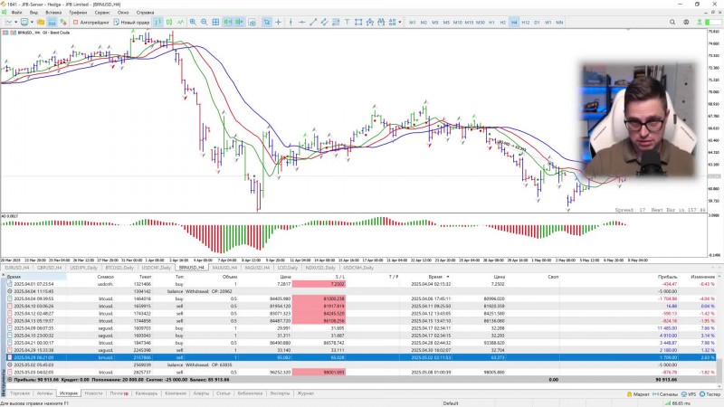Set the timeframe to M1
Viewport: 724px width, 407px height.
tap(413, 22)
